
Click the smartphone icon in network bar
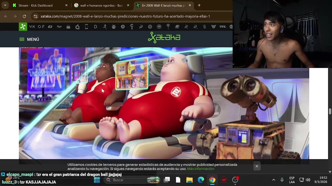point(87,27)
